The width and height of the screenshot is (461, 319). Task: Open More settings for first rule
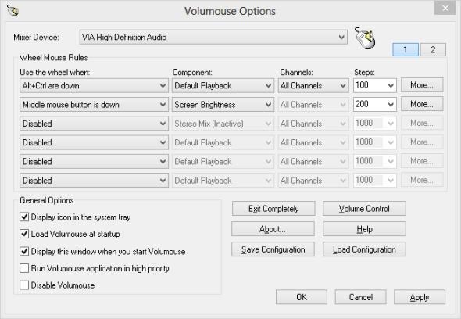tap(422, 85)
